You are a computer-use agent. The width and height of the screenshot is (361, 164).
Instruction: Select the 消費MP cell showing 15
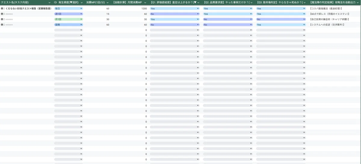tap(97, 14)
